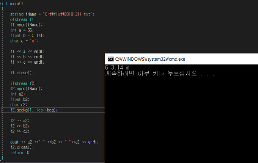Click the line 'string fName' declaration
The width and height of the screenshot is (258, 163).
(x=52, y=14)
